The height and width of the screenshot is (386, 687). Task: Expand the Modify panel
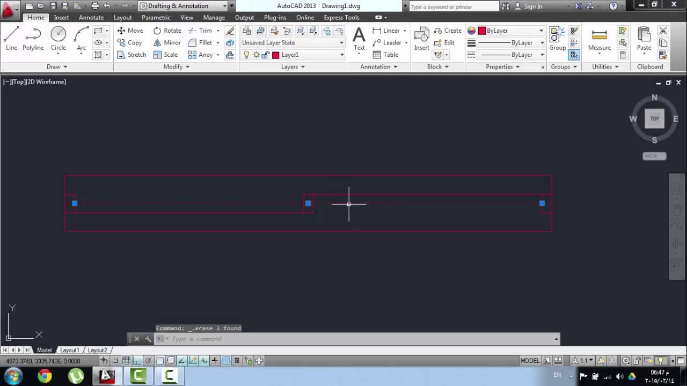pos(177,67)
